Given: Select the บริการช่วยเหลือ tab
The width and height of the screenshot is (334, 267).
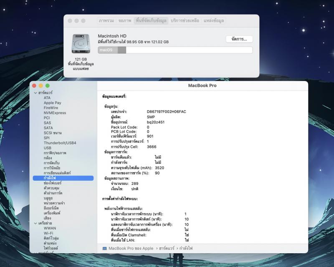Looking at the screenshot, I should pyautogui.click(x=185, y=20).
